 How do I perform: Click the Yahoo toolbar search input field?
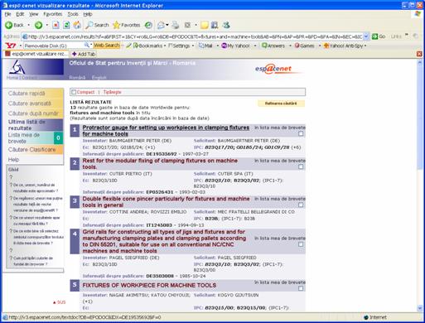tap(54, 46)
